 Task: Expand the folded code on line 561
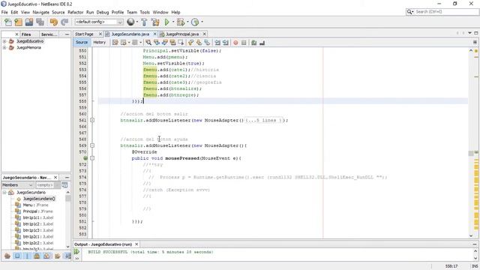(x=92, y=120)
